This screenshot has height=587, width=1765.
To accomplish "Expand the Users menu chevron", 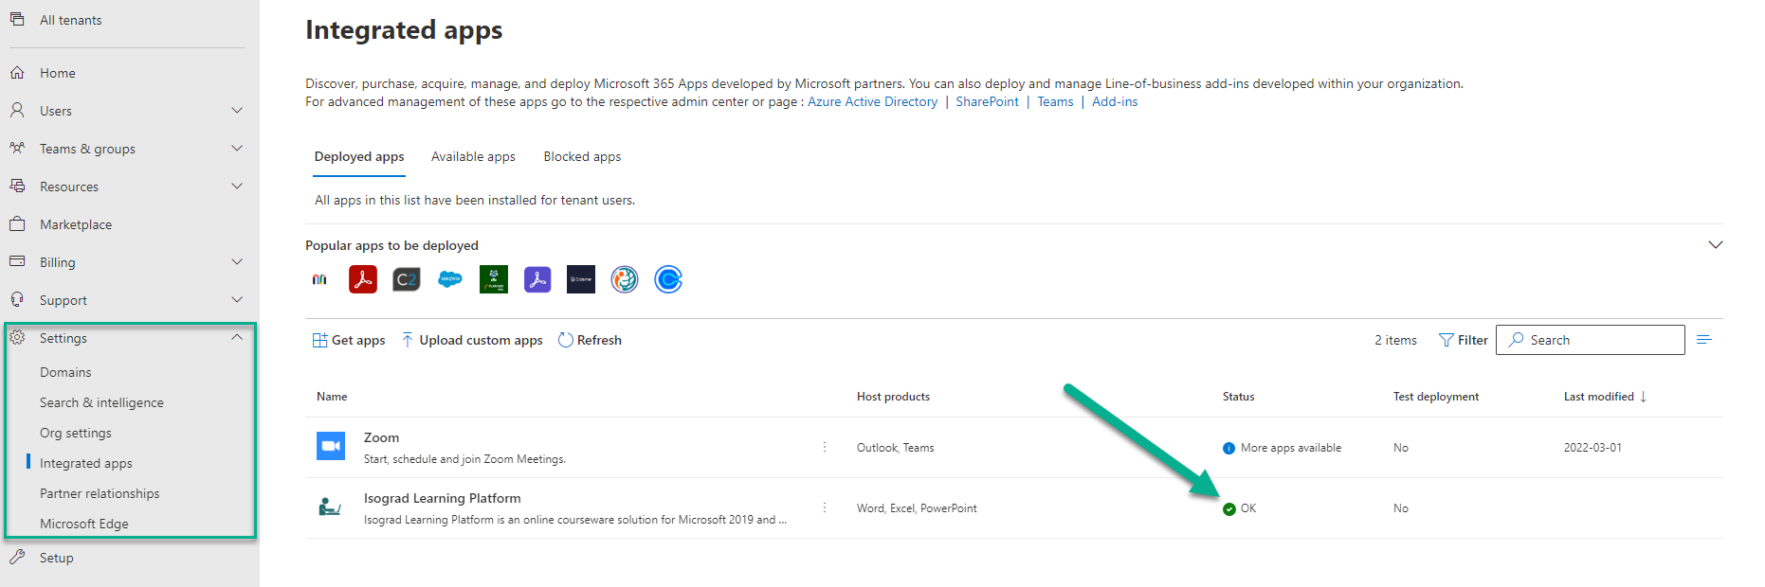I will tap(237, 111).
